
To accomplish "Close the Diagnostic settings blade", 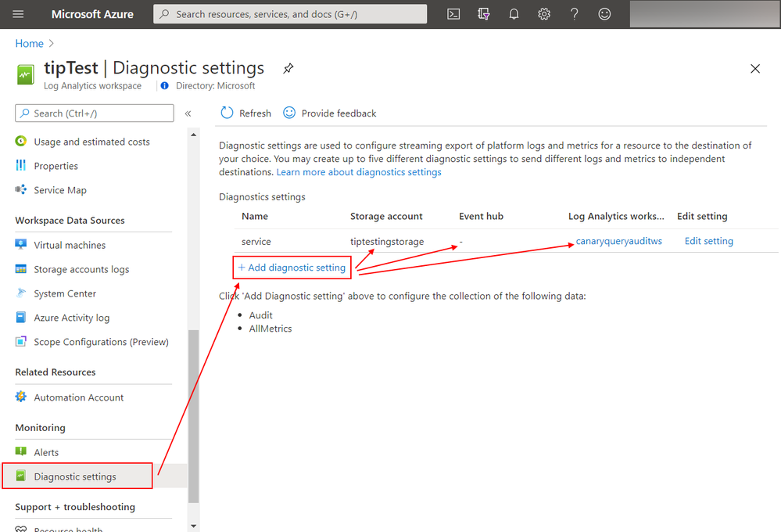I will (755, 69).
